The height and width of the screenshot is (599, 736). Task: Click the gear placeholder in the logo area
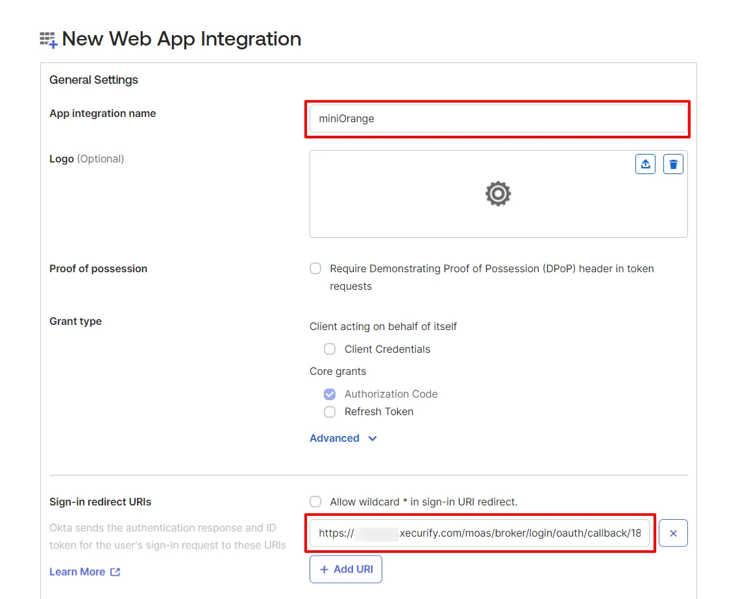498,194
